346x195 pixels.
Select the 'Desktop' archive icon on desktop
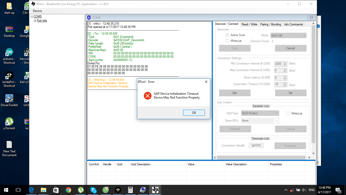coord(9,31)
